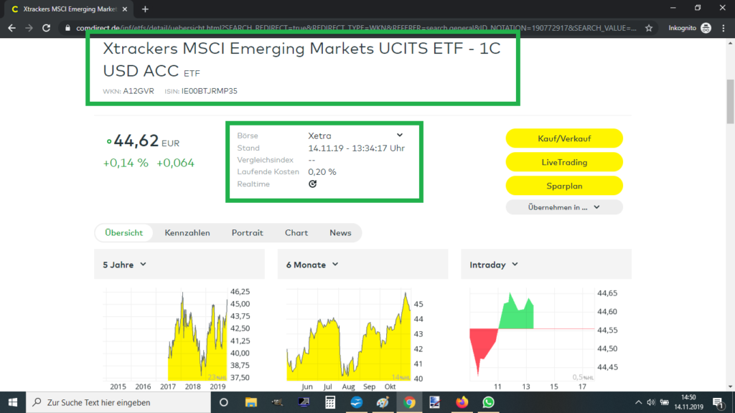Close the Xtrackers MSCI Emerging Markets tab
The image size is (735, 413).
tap(125, 9)
